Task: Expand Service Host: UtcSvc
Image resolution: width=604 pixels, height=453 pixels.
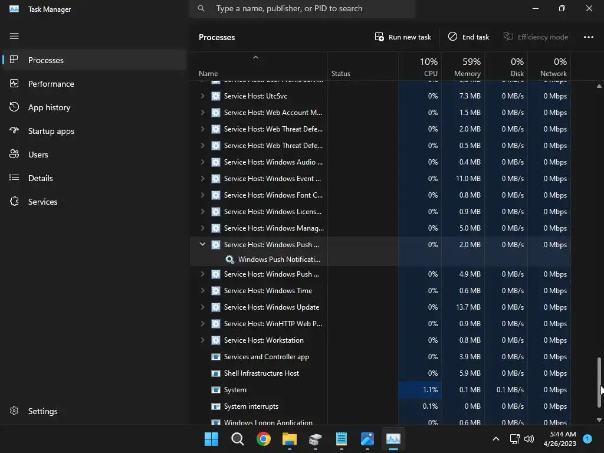Action: click(x=202, y=96)
